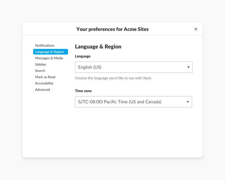Click the Language & Region section heading

click(x=98, y=47)
